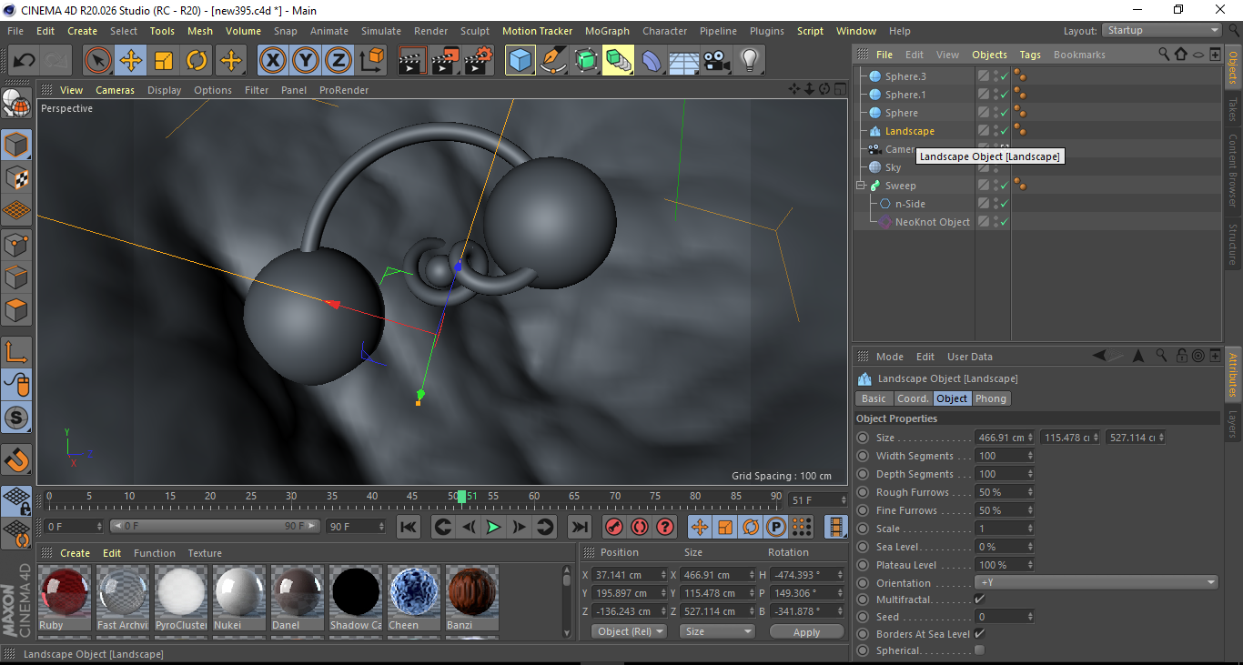Click Rough Furrows stepper arrows
This screenshot has width=1243, height=665.
1030,492
